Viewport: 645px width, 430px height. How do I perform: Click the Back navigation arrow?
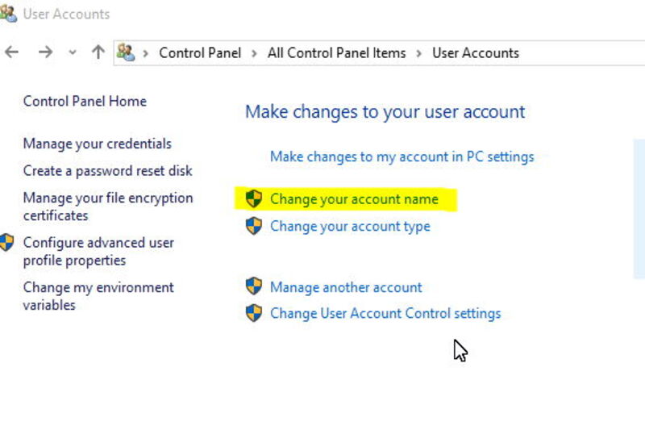pyautogui.click(x=11, y=52)
